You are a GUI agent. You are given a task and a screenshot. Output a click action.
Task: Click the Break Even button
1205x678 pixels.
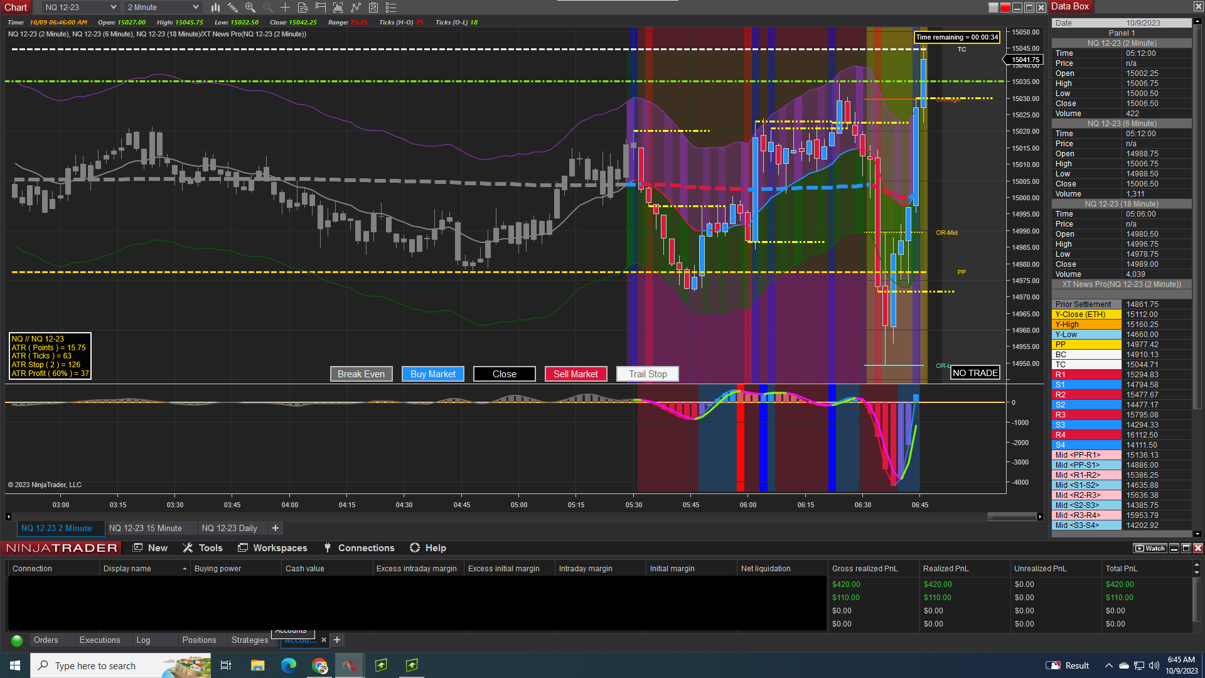tap(361, 374)
